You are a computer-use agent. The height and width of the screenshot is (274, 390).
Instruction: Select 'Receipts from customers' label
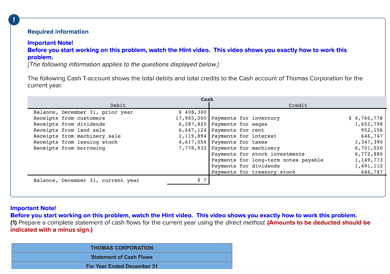(69, 118)
